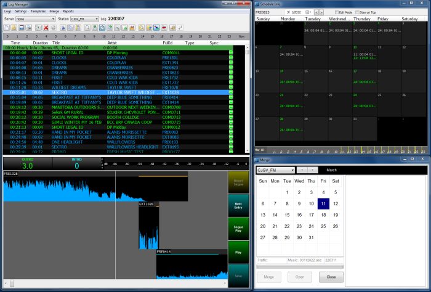Click Monday the 14th cell in Schedule Info
Viewport: 431px width, 292px height.
[291, 81]
